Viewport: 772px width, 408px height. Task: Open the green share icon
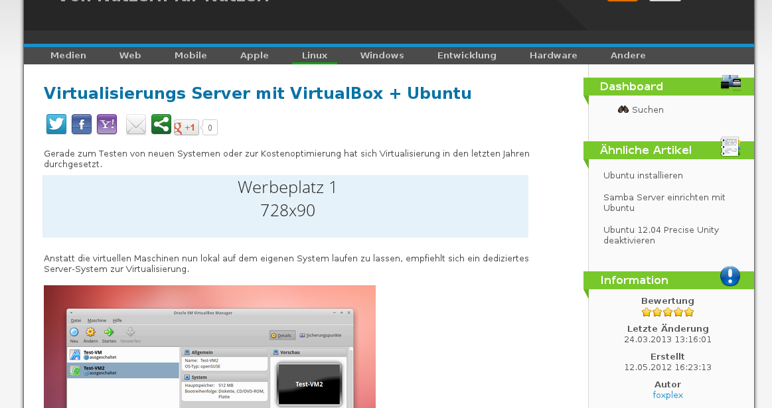tap(161, 124)
